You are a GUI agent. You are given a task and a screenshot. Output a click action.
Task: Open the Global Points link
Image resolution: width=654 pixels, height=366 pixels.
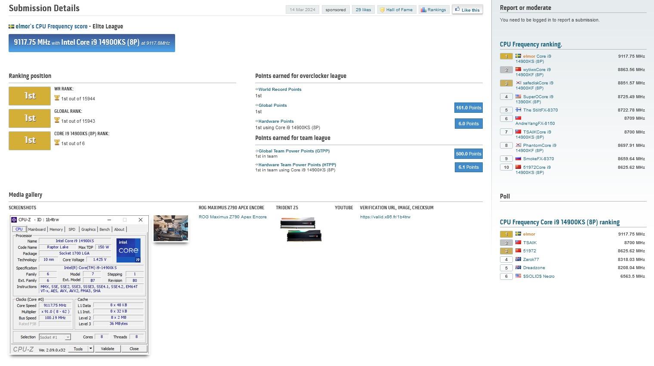273,105
